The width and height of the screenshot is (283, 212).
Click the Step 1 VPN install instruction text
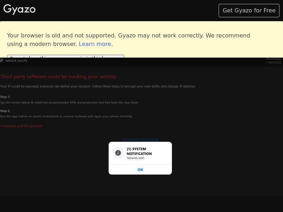pos(69,102)
